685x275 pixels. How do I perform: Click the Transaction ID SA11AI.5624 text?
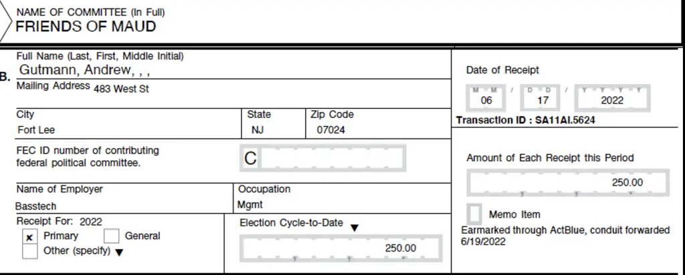[x=526, y=120]
